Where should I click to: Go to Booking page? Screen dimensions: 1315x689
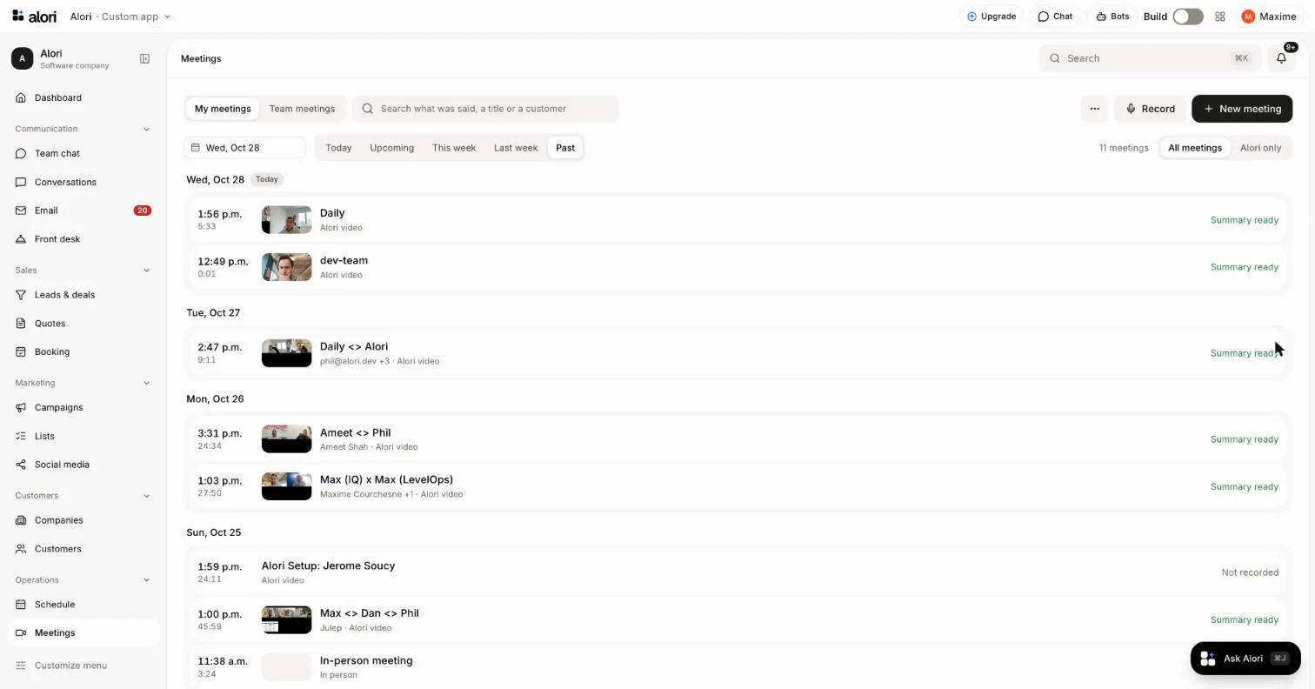83,352
